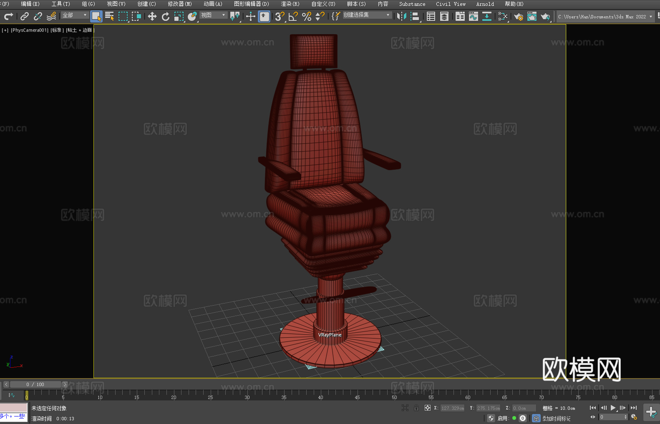
Task: Expand project path dropdown
Action: (650, 17)
